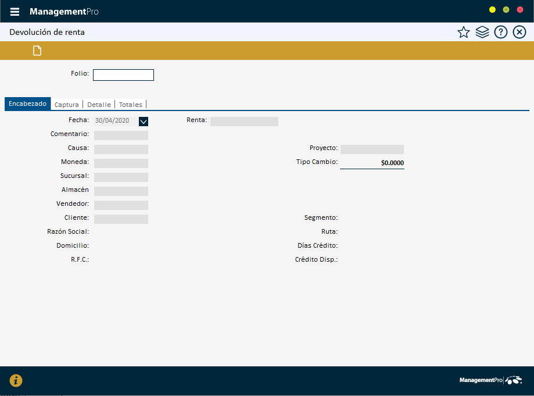This screenshot has width=534, height=396.
Task: Open the Detalle tab
Action: (99, 105)
